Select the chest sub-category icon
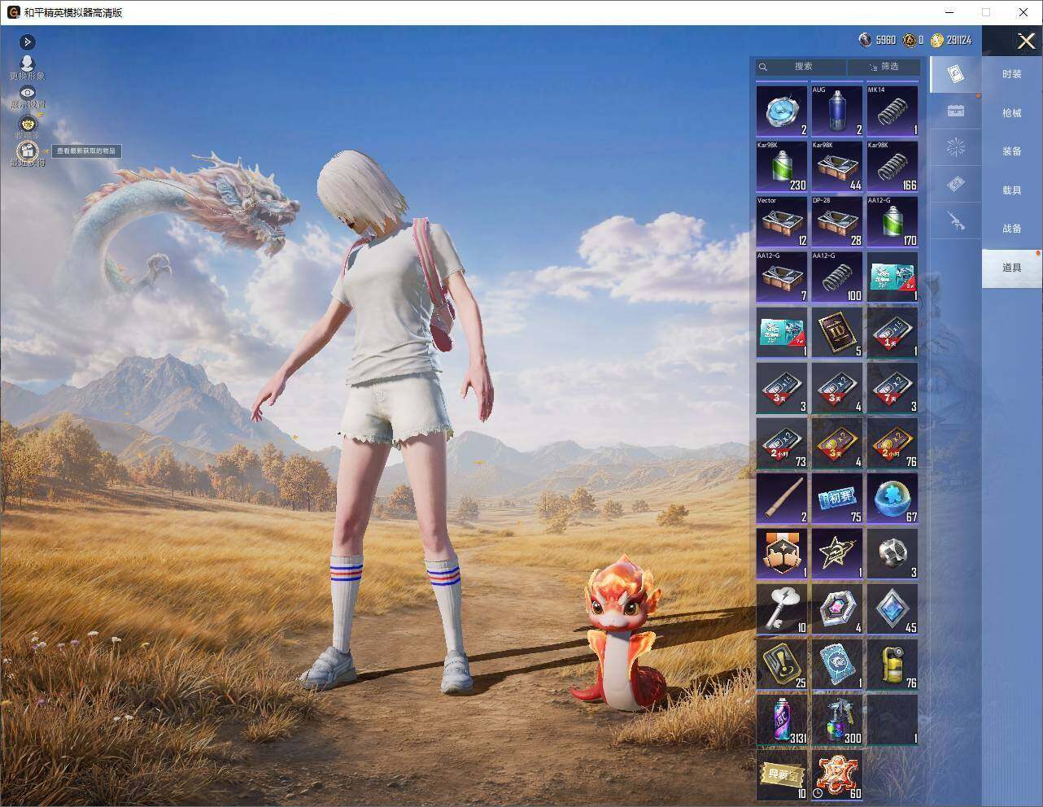The image size is (1043, 807). coord(956,111)
